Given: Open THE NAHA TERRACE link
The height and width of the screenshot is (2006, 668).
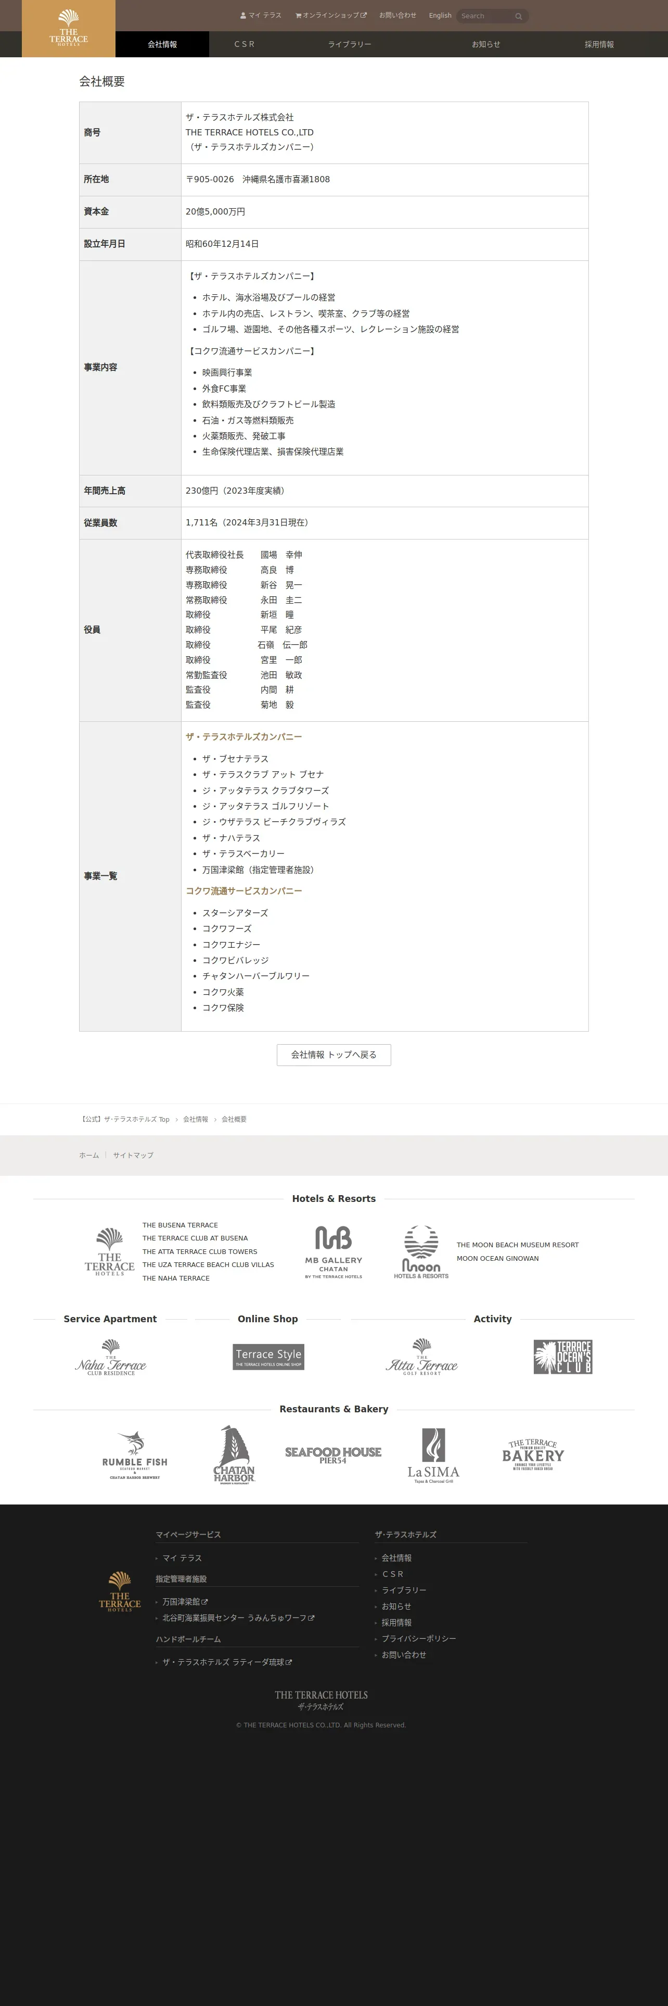Looking at the screenshot, I should [176, 1278].
